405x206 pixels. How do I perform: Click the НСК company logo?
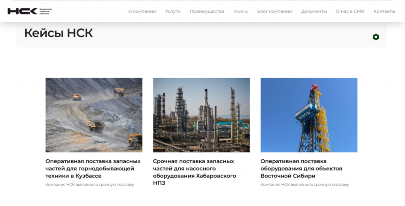[22, 11]
